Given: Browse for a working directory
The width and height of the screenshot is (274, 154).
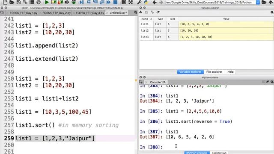Looking at the screenshot, I should 264,2.
